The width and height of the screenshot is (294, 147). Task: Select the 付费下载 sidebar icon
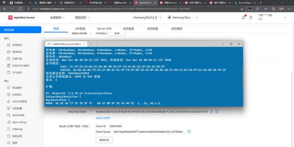tap(8, 59)
